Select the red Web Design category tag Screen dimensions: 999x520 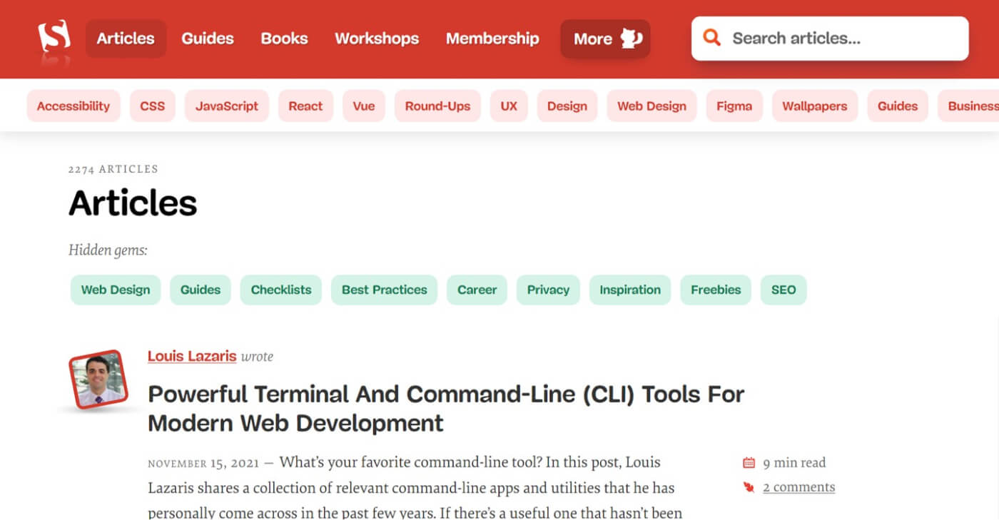coord(651,106)
